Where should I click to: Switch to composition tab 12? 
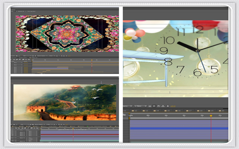(136, 111)
